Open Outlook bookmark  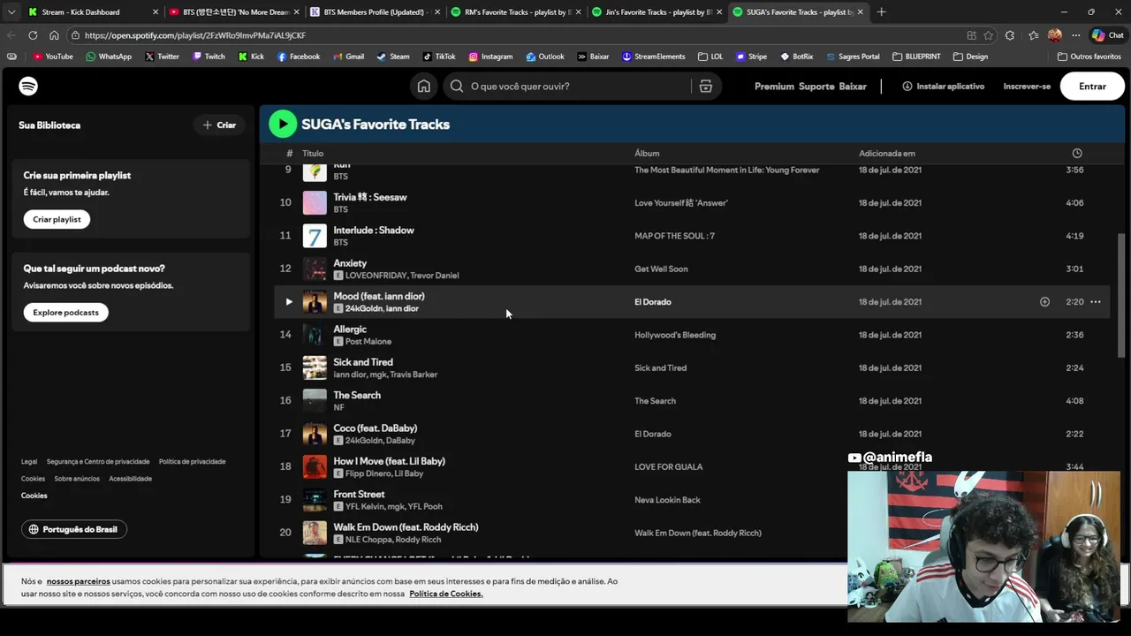click(x=545, y=57)
